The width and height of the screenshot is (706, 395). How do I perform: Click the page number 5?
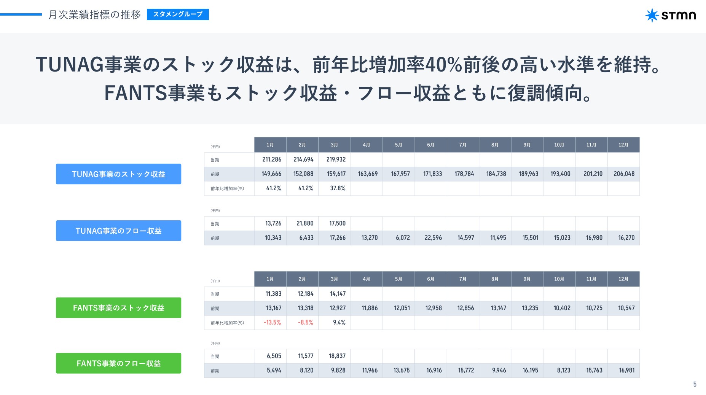tap(694, 384)
